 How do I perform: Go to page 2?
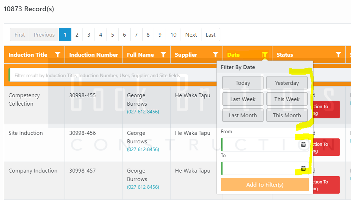point(77,35)
